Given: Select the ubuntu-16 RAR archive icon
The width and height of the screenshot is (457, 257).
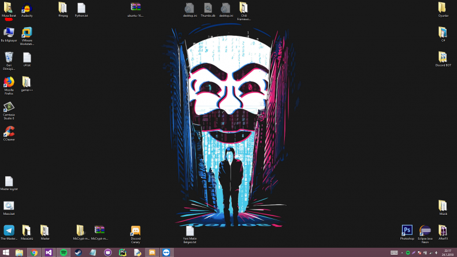Looking at the screenshot, I should pyautogui.click(x=136, y=10).
